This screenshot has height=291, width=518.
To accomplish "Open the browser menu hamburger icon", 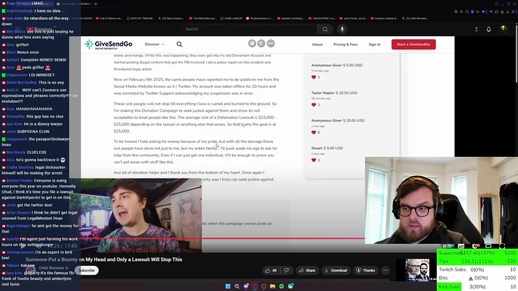I will [513, 12].
